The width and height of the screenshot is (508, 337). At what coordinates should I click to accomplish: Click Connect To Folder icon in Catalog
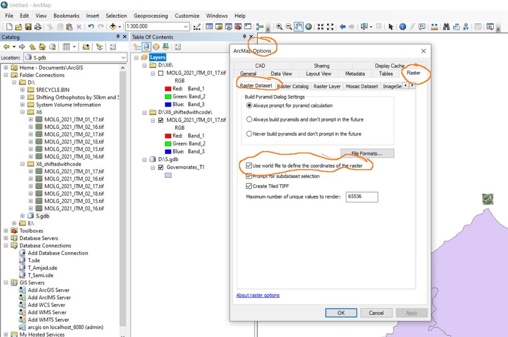tap(86, 47)
